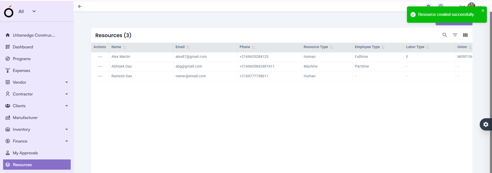Select the Resources sidebar item
This screenshot has height=173, width=492.
[x=37, y=165]
